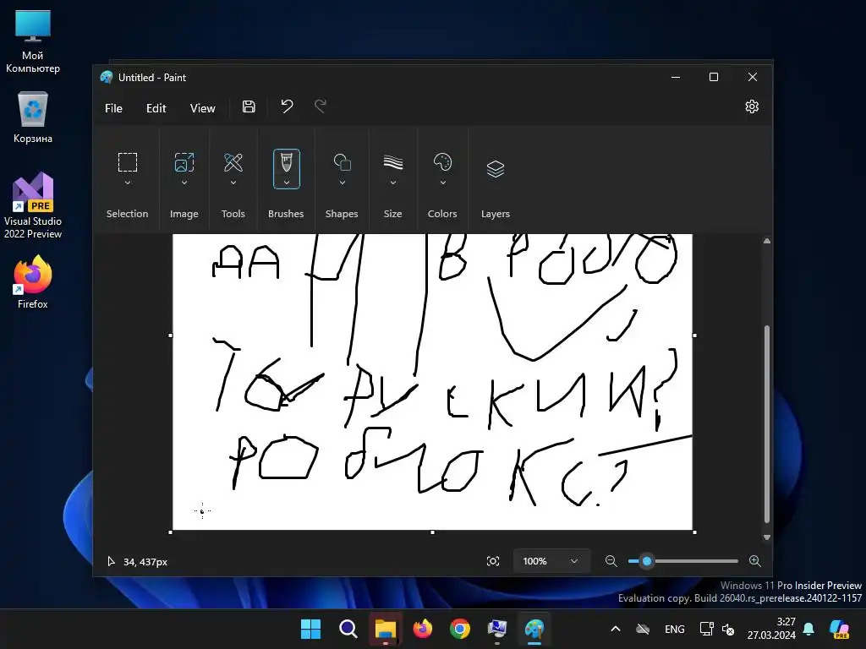Click the fit to window icon

click(x=493, y=561)
